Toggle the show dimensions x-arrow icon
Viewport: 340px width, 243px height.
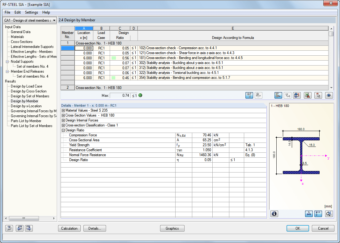pos(309,214)
